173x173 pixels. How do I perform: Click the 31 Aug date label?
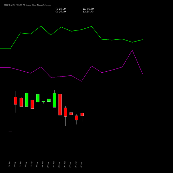(81, 164)
